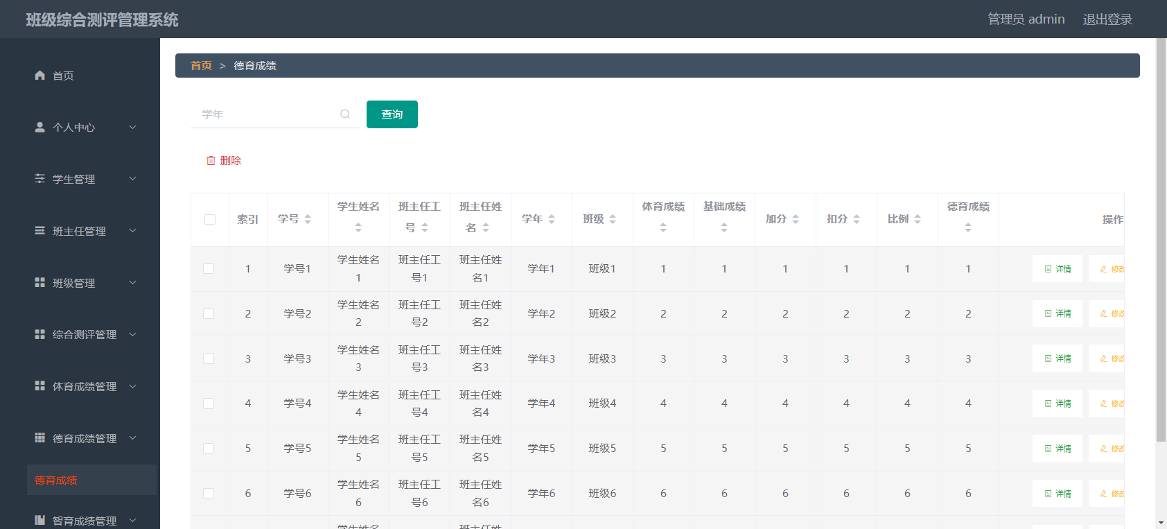Click the 班主任管理 list icon
Screen dimensions: 1167x529
40,231
